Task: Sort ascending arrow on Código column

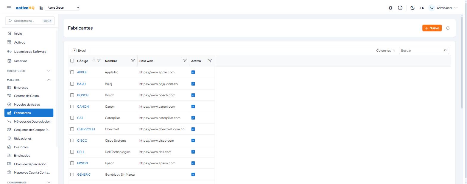Action: pyautogui.click(x=94, y=61)
